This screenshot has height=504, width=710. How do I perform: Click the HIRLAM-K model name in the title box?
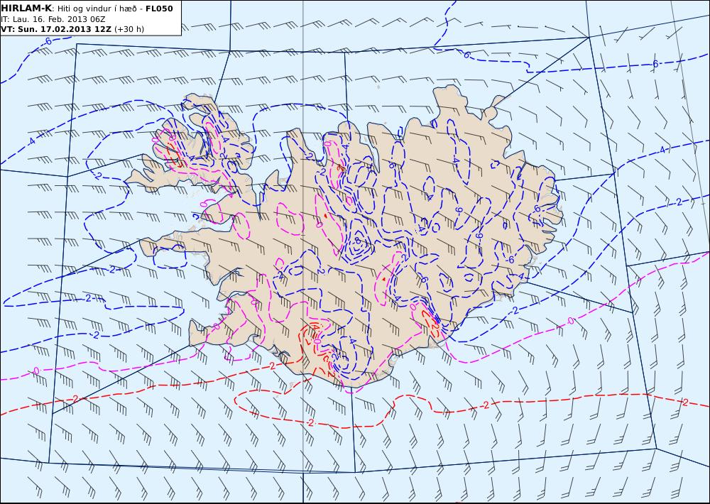pos(26,9)
